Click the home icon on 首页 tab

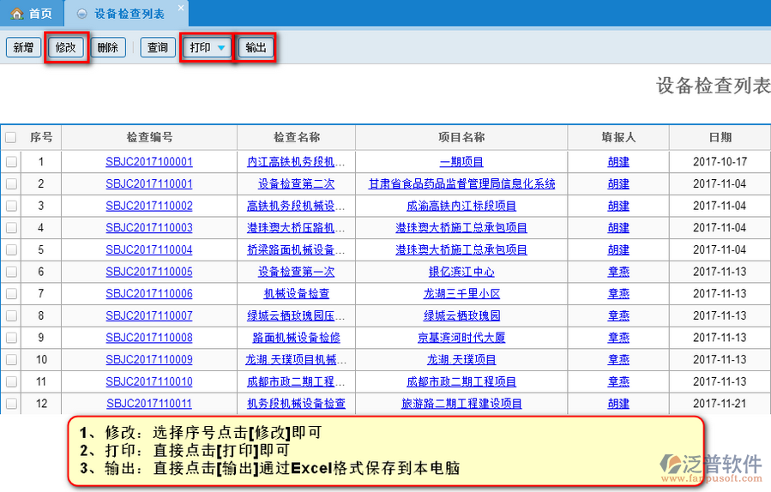[16, 14]
